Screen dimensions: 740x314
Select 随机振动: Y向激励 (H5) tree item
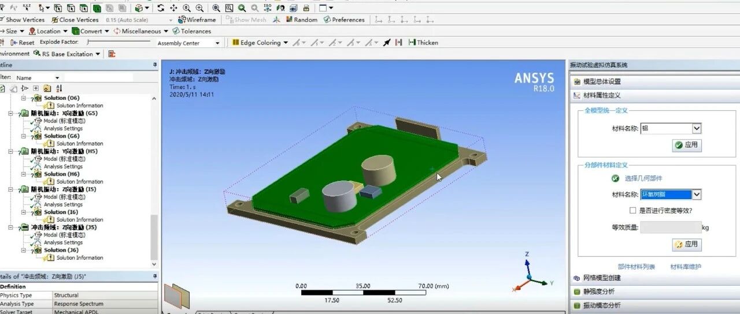[64, 151]
